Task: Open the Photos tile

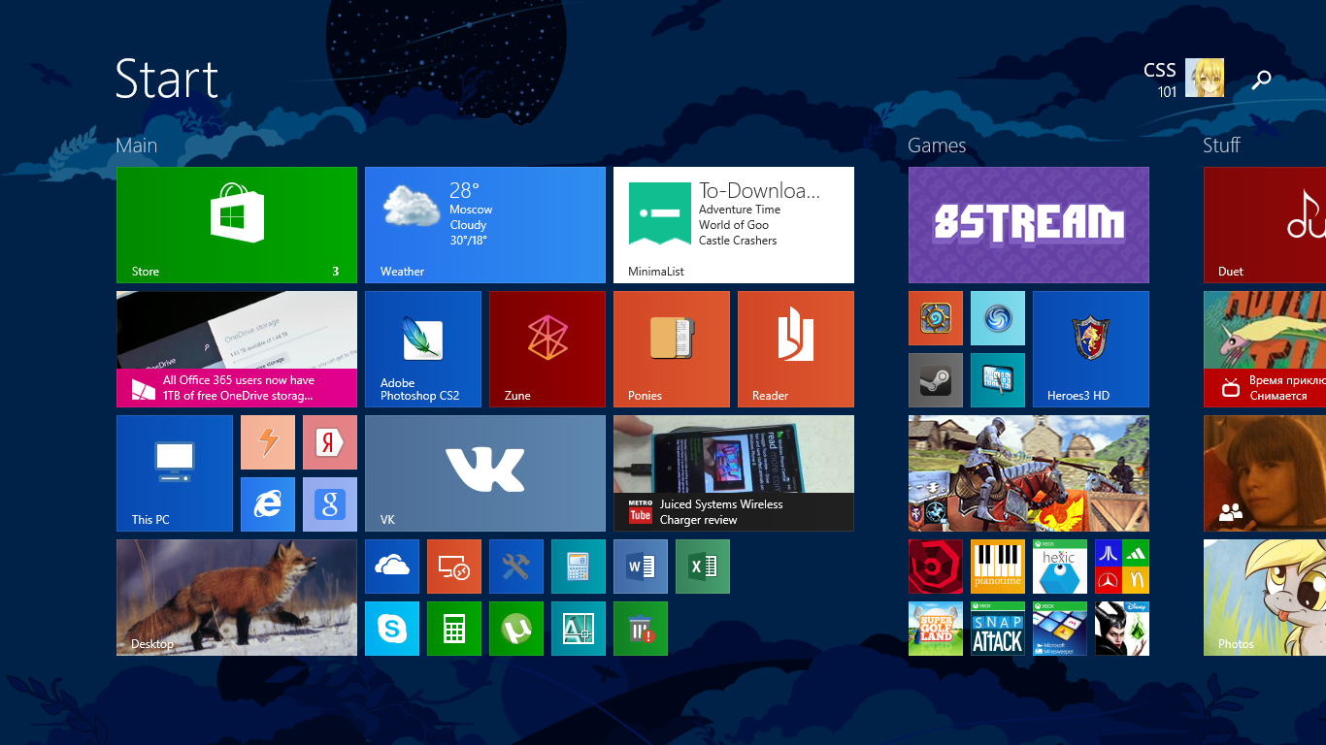Action: coord(1265,598)
